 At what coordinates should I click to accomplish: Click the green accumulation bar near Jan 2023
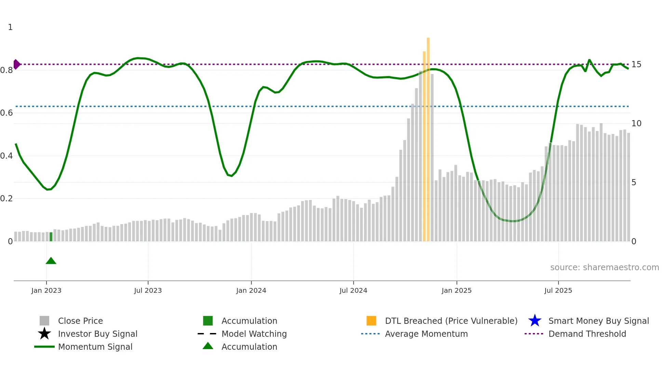(x=51, y=237)
